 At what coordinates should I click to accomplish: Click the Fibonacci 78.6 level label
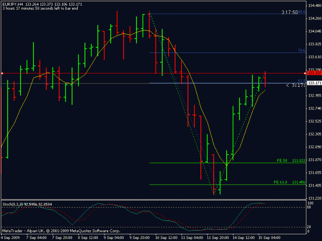pos(301,50)
